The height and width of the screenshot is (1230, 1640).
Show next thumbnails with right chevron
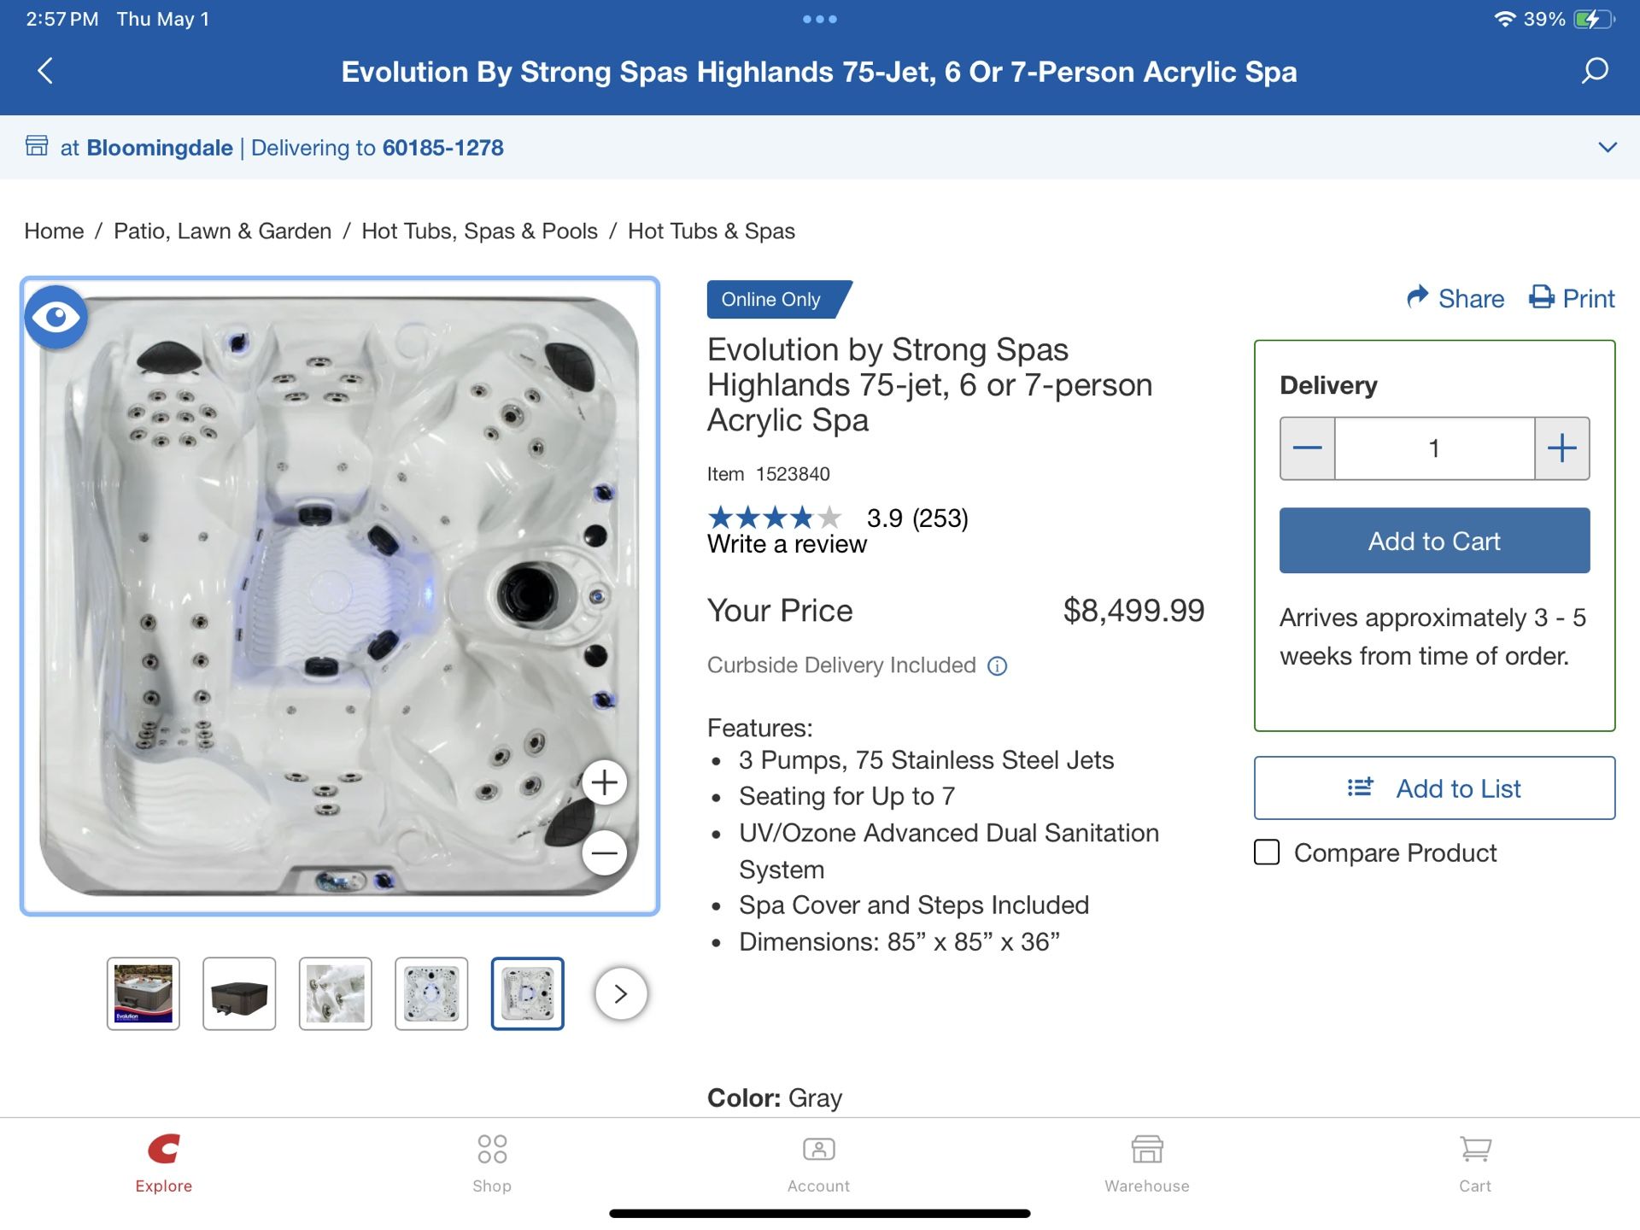pos(621,993)
